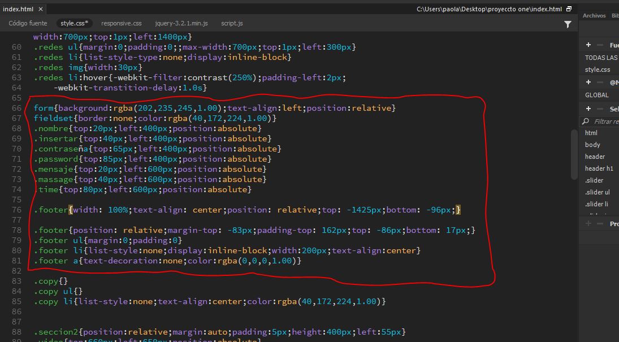Select the header h1 selector

pos(599,168)
